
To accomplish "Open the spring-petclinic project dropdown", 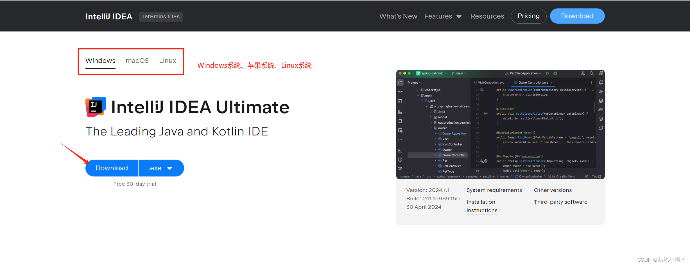I will [x=434, y=73].
